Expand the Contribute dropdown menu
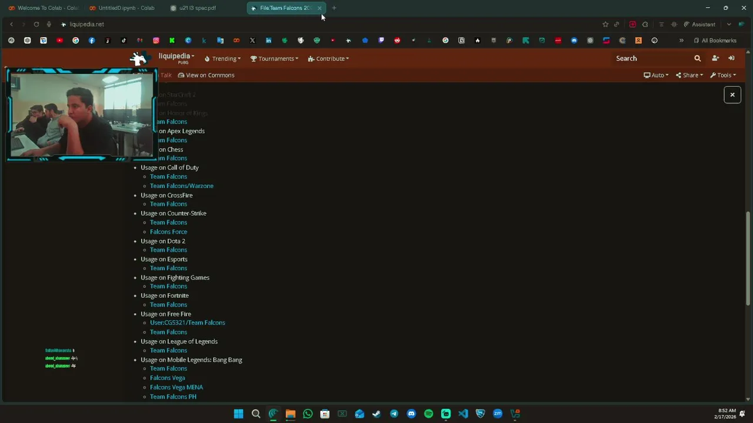 (328, 59)
